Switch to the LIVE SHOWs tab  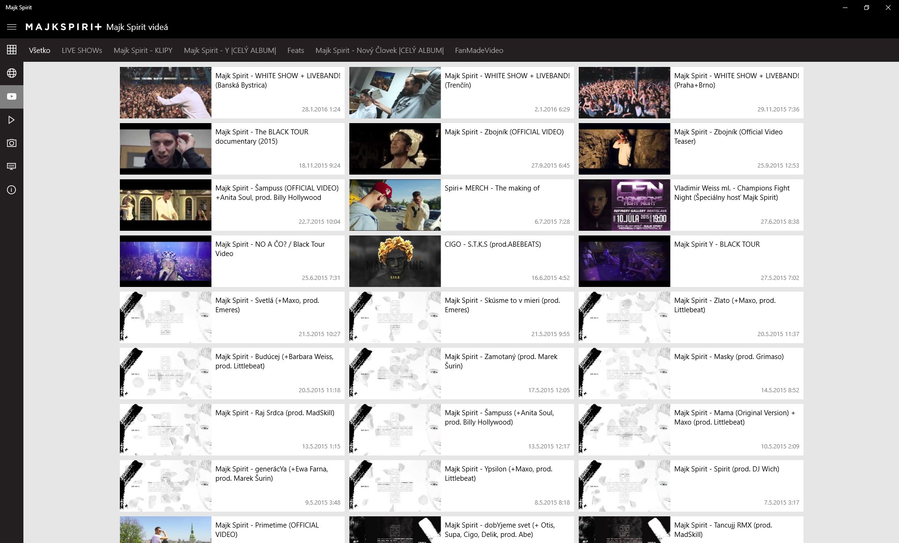pyautogui.click(x=82, y=51)
